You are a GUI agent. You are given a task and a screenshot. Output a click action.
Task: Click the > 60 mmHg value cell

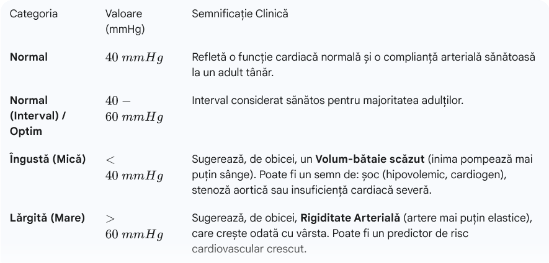click(x=135, y=226)
